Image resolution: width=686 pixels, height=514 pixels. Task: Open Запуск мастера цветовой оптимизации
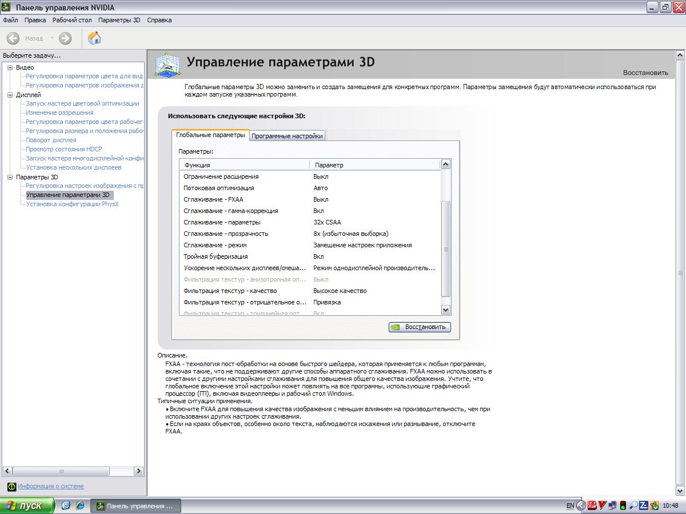click(x=82, y=103)
